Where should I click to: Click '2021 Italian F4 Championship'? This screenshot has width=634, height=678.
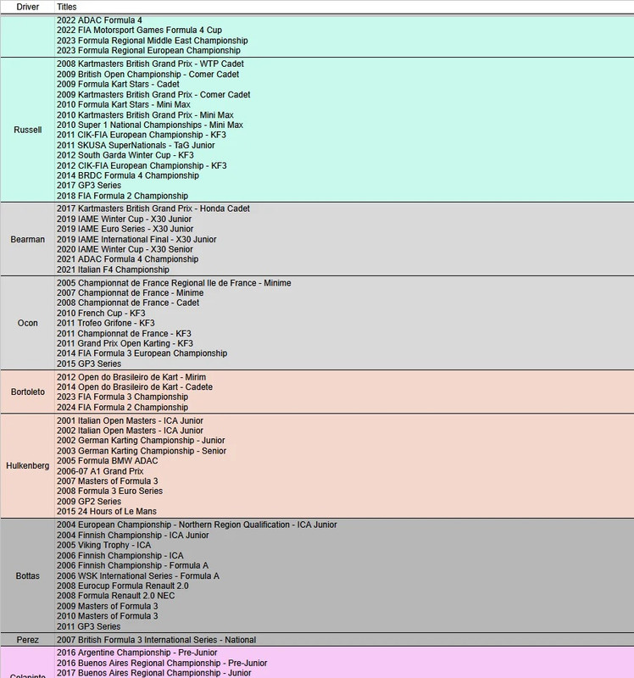click(x=113, y=270)
